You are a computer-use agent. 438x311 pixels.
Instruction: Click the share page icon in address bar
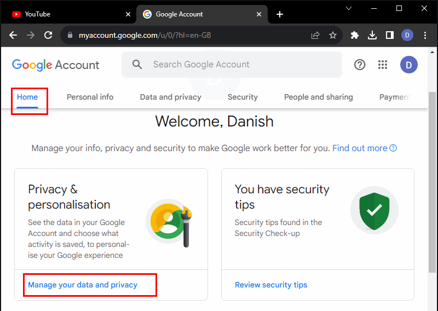(315, 36)
